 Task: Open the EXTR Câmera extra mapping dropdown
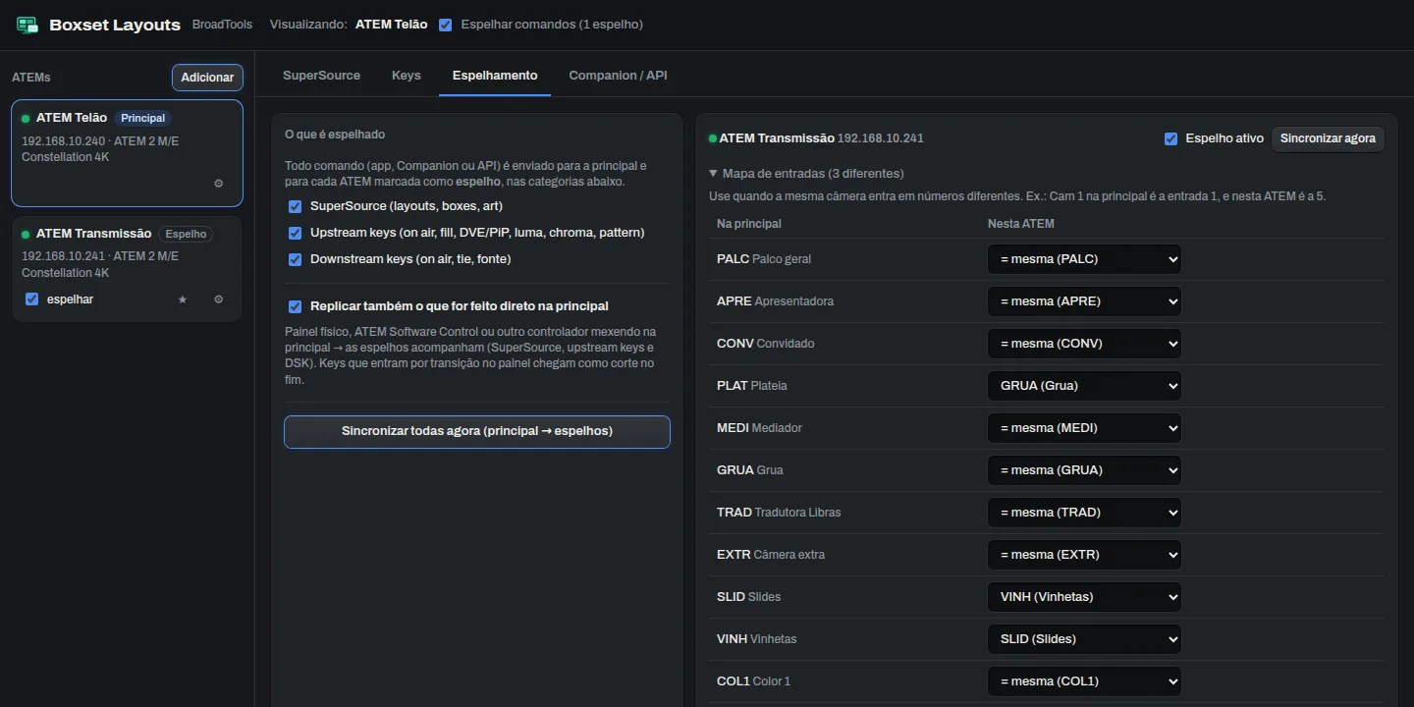tap(1084, 555)
